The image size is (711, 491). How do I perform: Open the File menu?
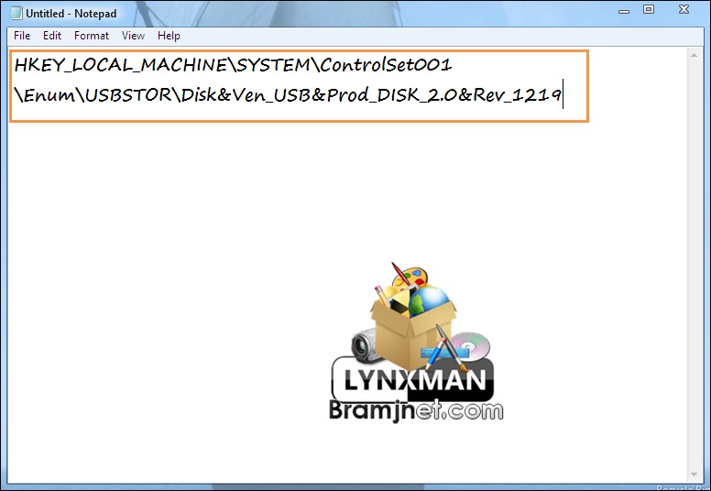[x=22, y=36]
